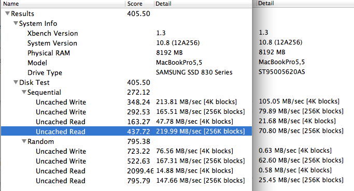Select the System Version row
This screenshot has height=191, width=354.
(126, 43)
